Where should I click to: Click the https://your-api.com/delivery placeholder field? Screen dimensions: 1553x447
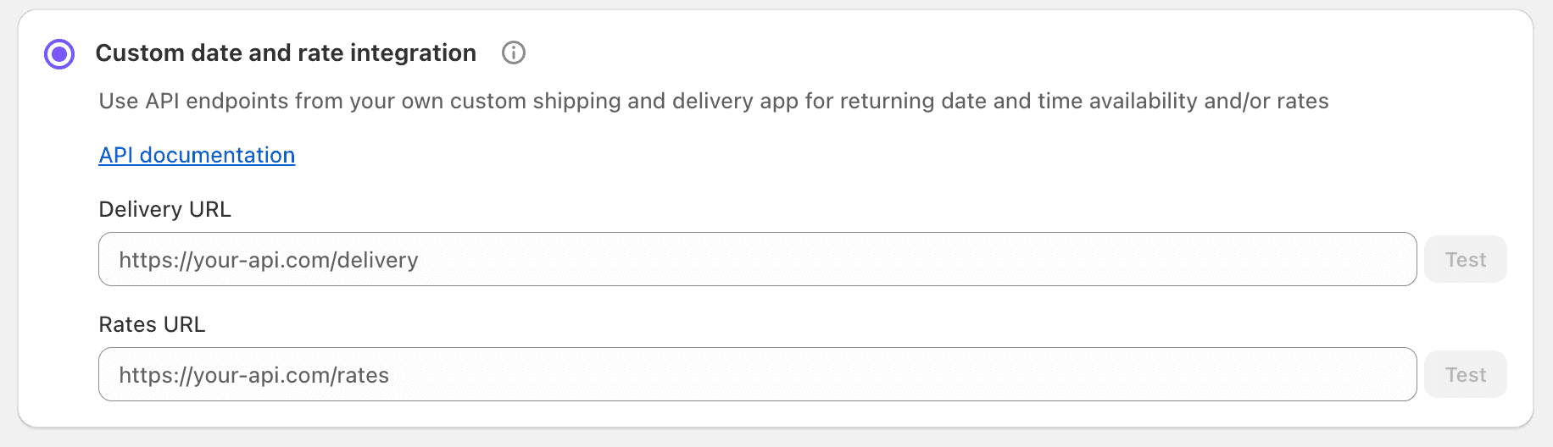tap(757, 259)
